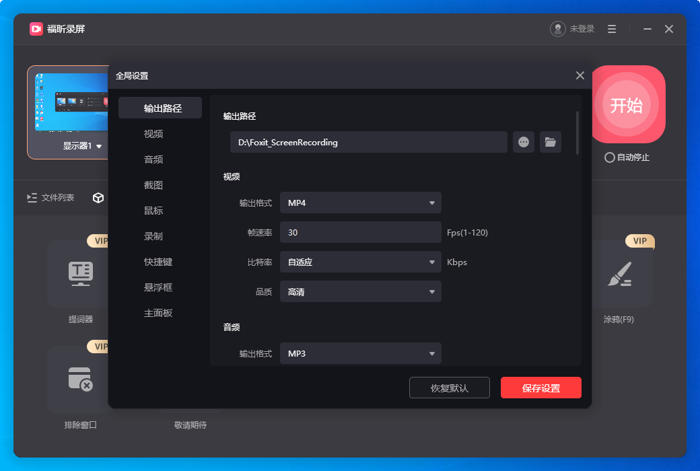The height and width of the screenshot is (471, 700).
Task: Open the hamburger main menu
Action: [612, 29]
